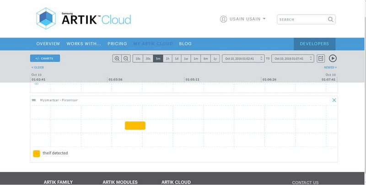
Task: Expand the USAIN USAIN account dropdown arrow
Action: pyautogui.click(x=264, y=19)
